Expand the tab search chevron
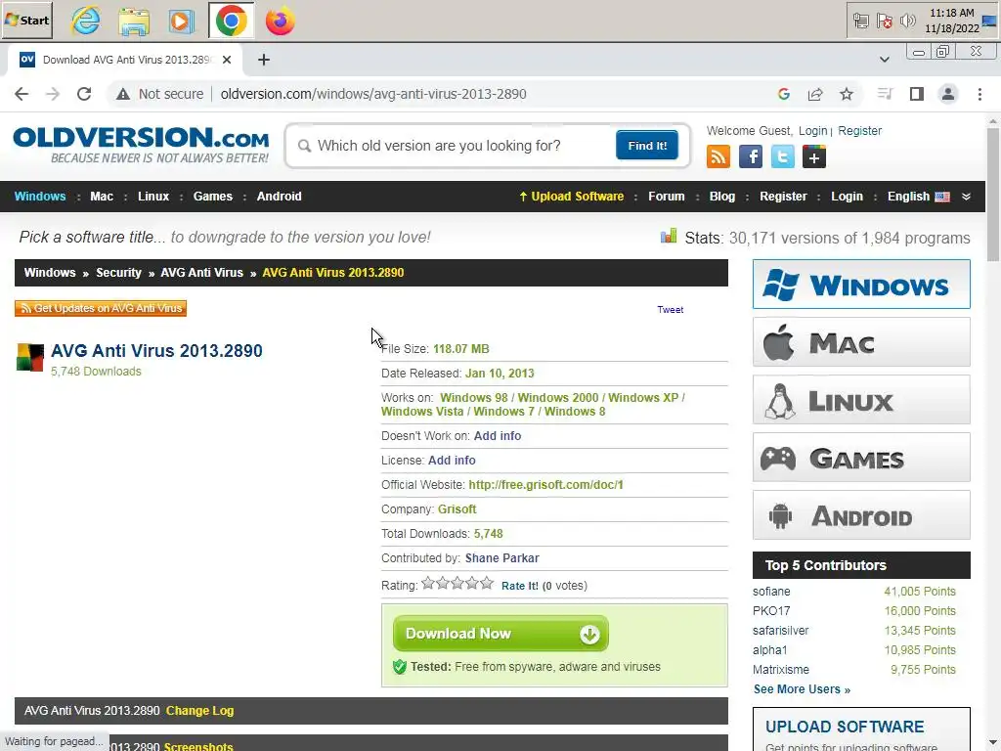The width and height of the screenshot is (1001, 751). pos(884,60)
